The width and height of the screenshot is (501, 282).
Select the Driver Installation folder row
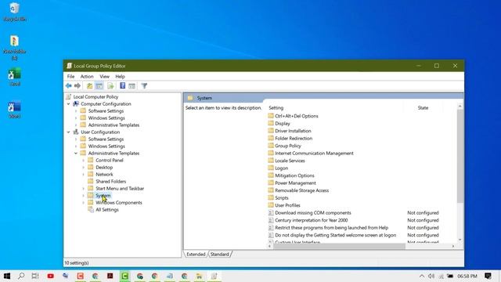tap(293, 131)
